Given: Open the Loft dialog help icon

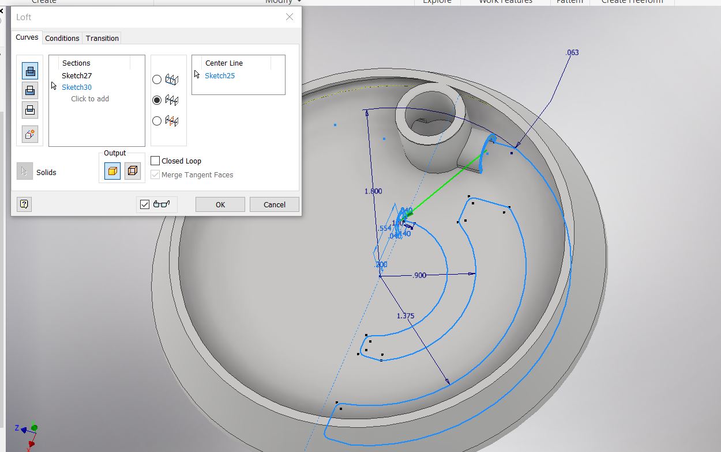Looking at the screenshot, I should click(24, 204).
